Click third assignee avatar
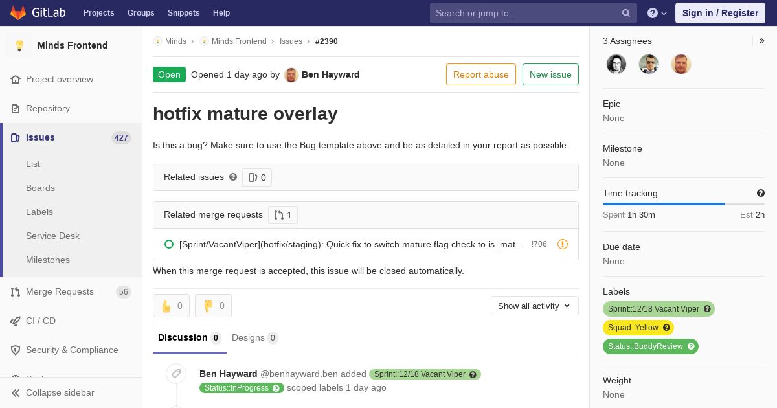The width and height of the screenshot is (777, 408). point(681,64)
